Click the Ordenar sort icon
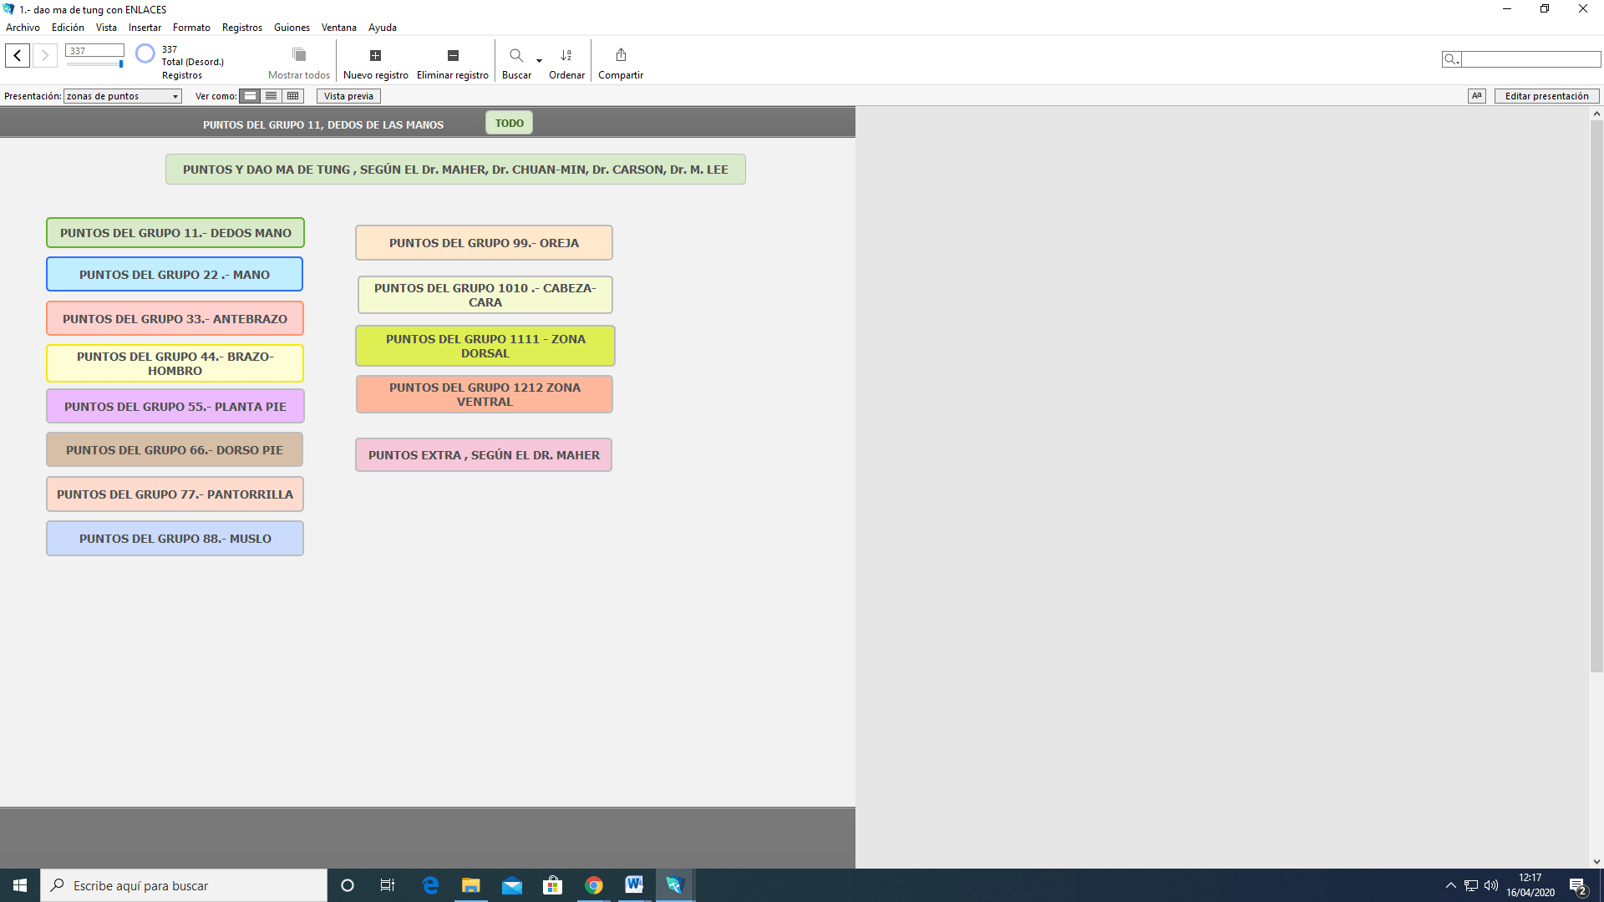Image resolution: width=1604 pixels, height=902 pixels. click(566, 55)
